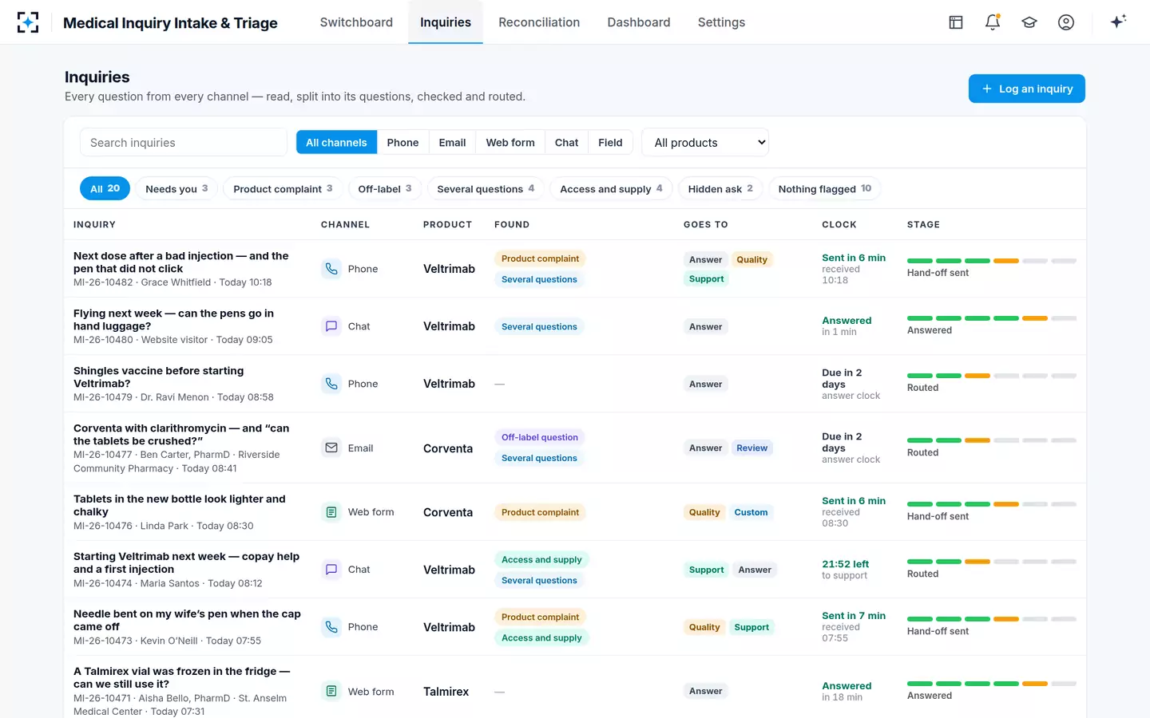Click the Log an inquiry button
This screenshot has height=718, width=1150.
[x=1027, y=89]
